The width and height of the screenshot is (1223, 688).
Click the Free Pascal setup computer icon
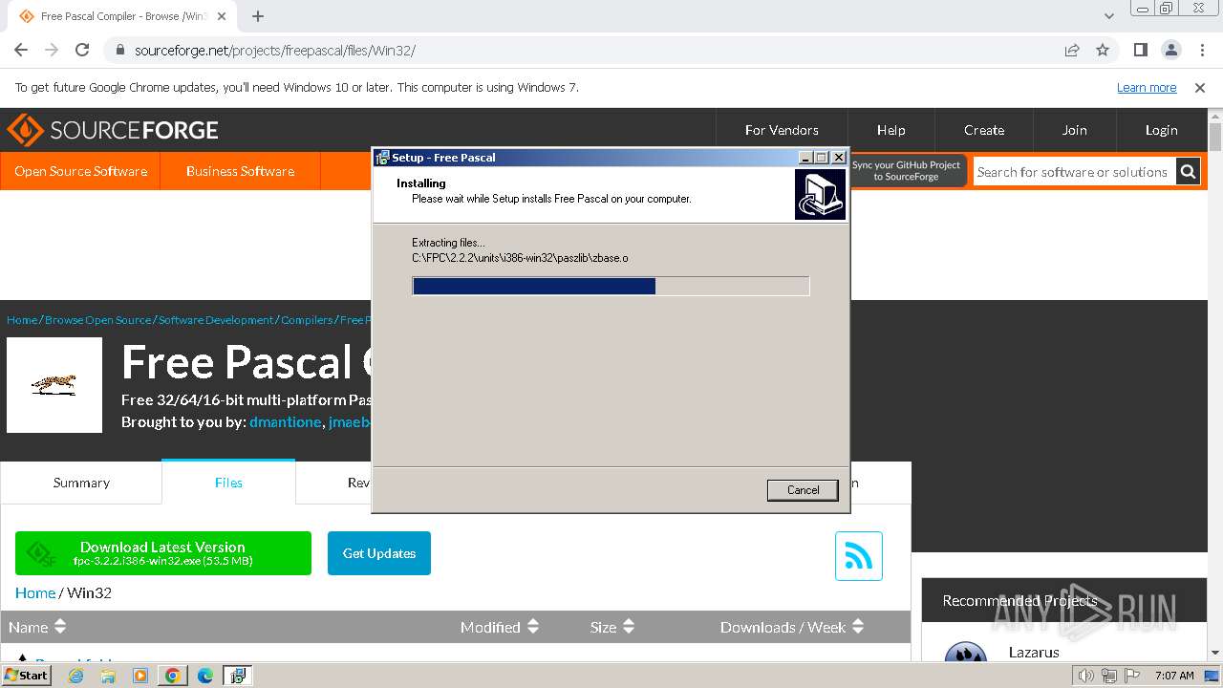pyautogui.click(x=820, y=195)
